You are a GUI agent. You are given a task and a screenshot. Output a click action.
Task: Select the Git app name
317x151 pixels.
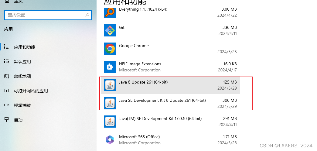(122, 27)
